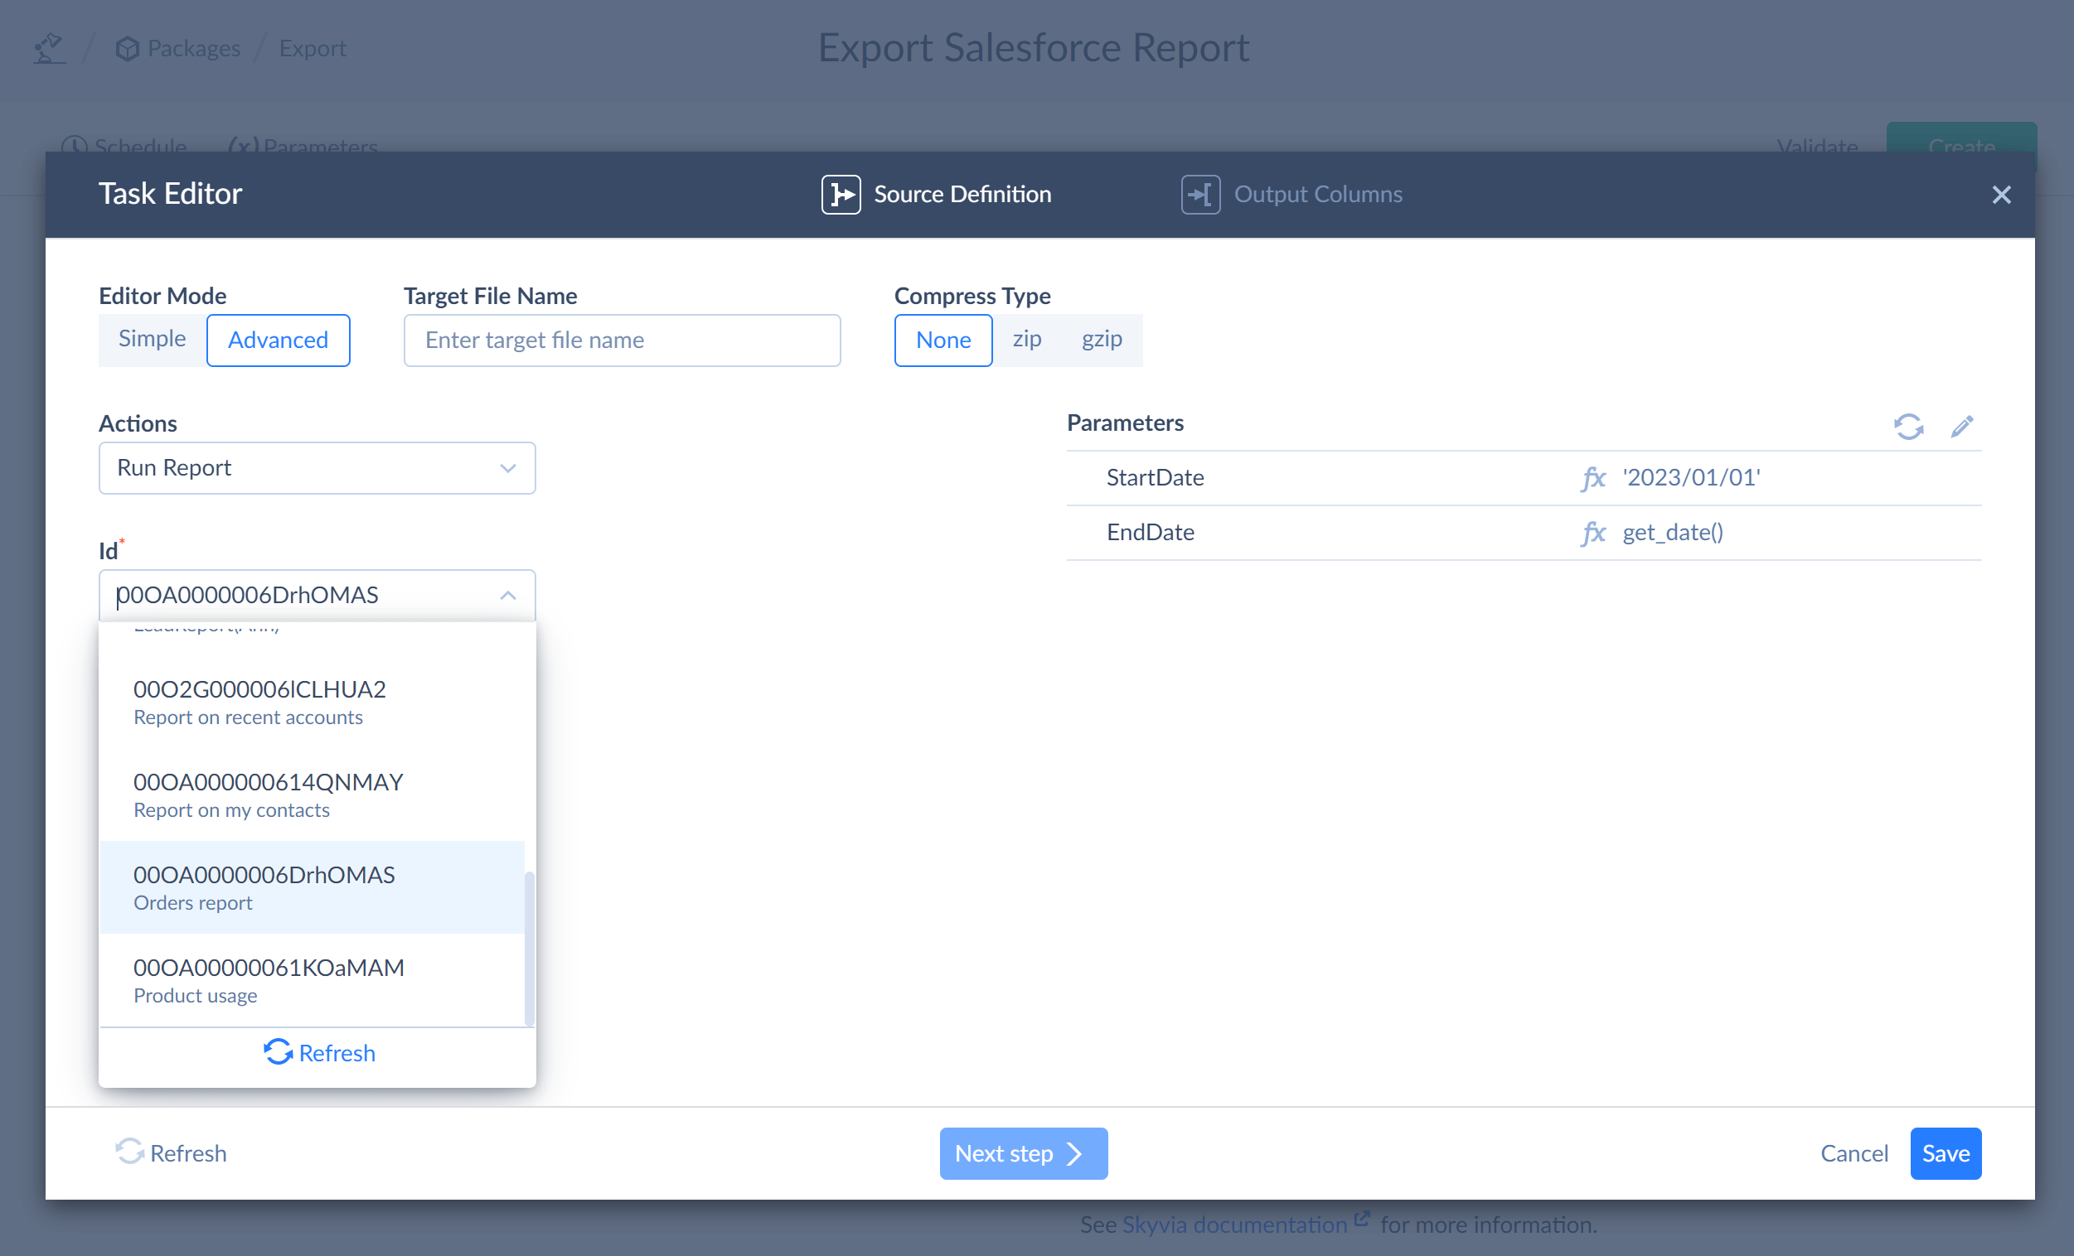The image size is (2074, 1256).
Task: Click the blue Save button
Action: (x=1945, y=1152)
